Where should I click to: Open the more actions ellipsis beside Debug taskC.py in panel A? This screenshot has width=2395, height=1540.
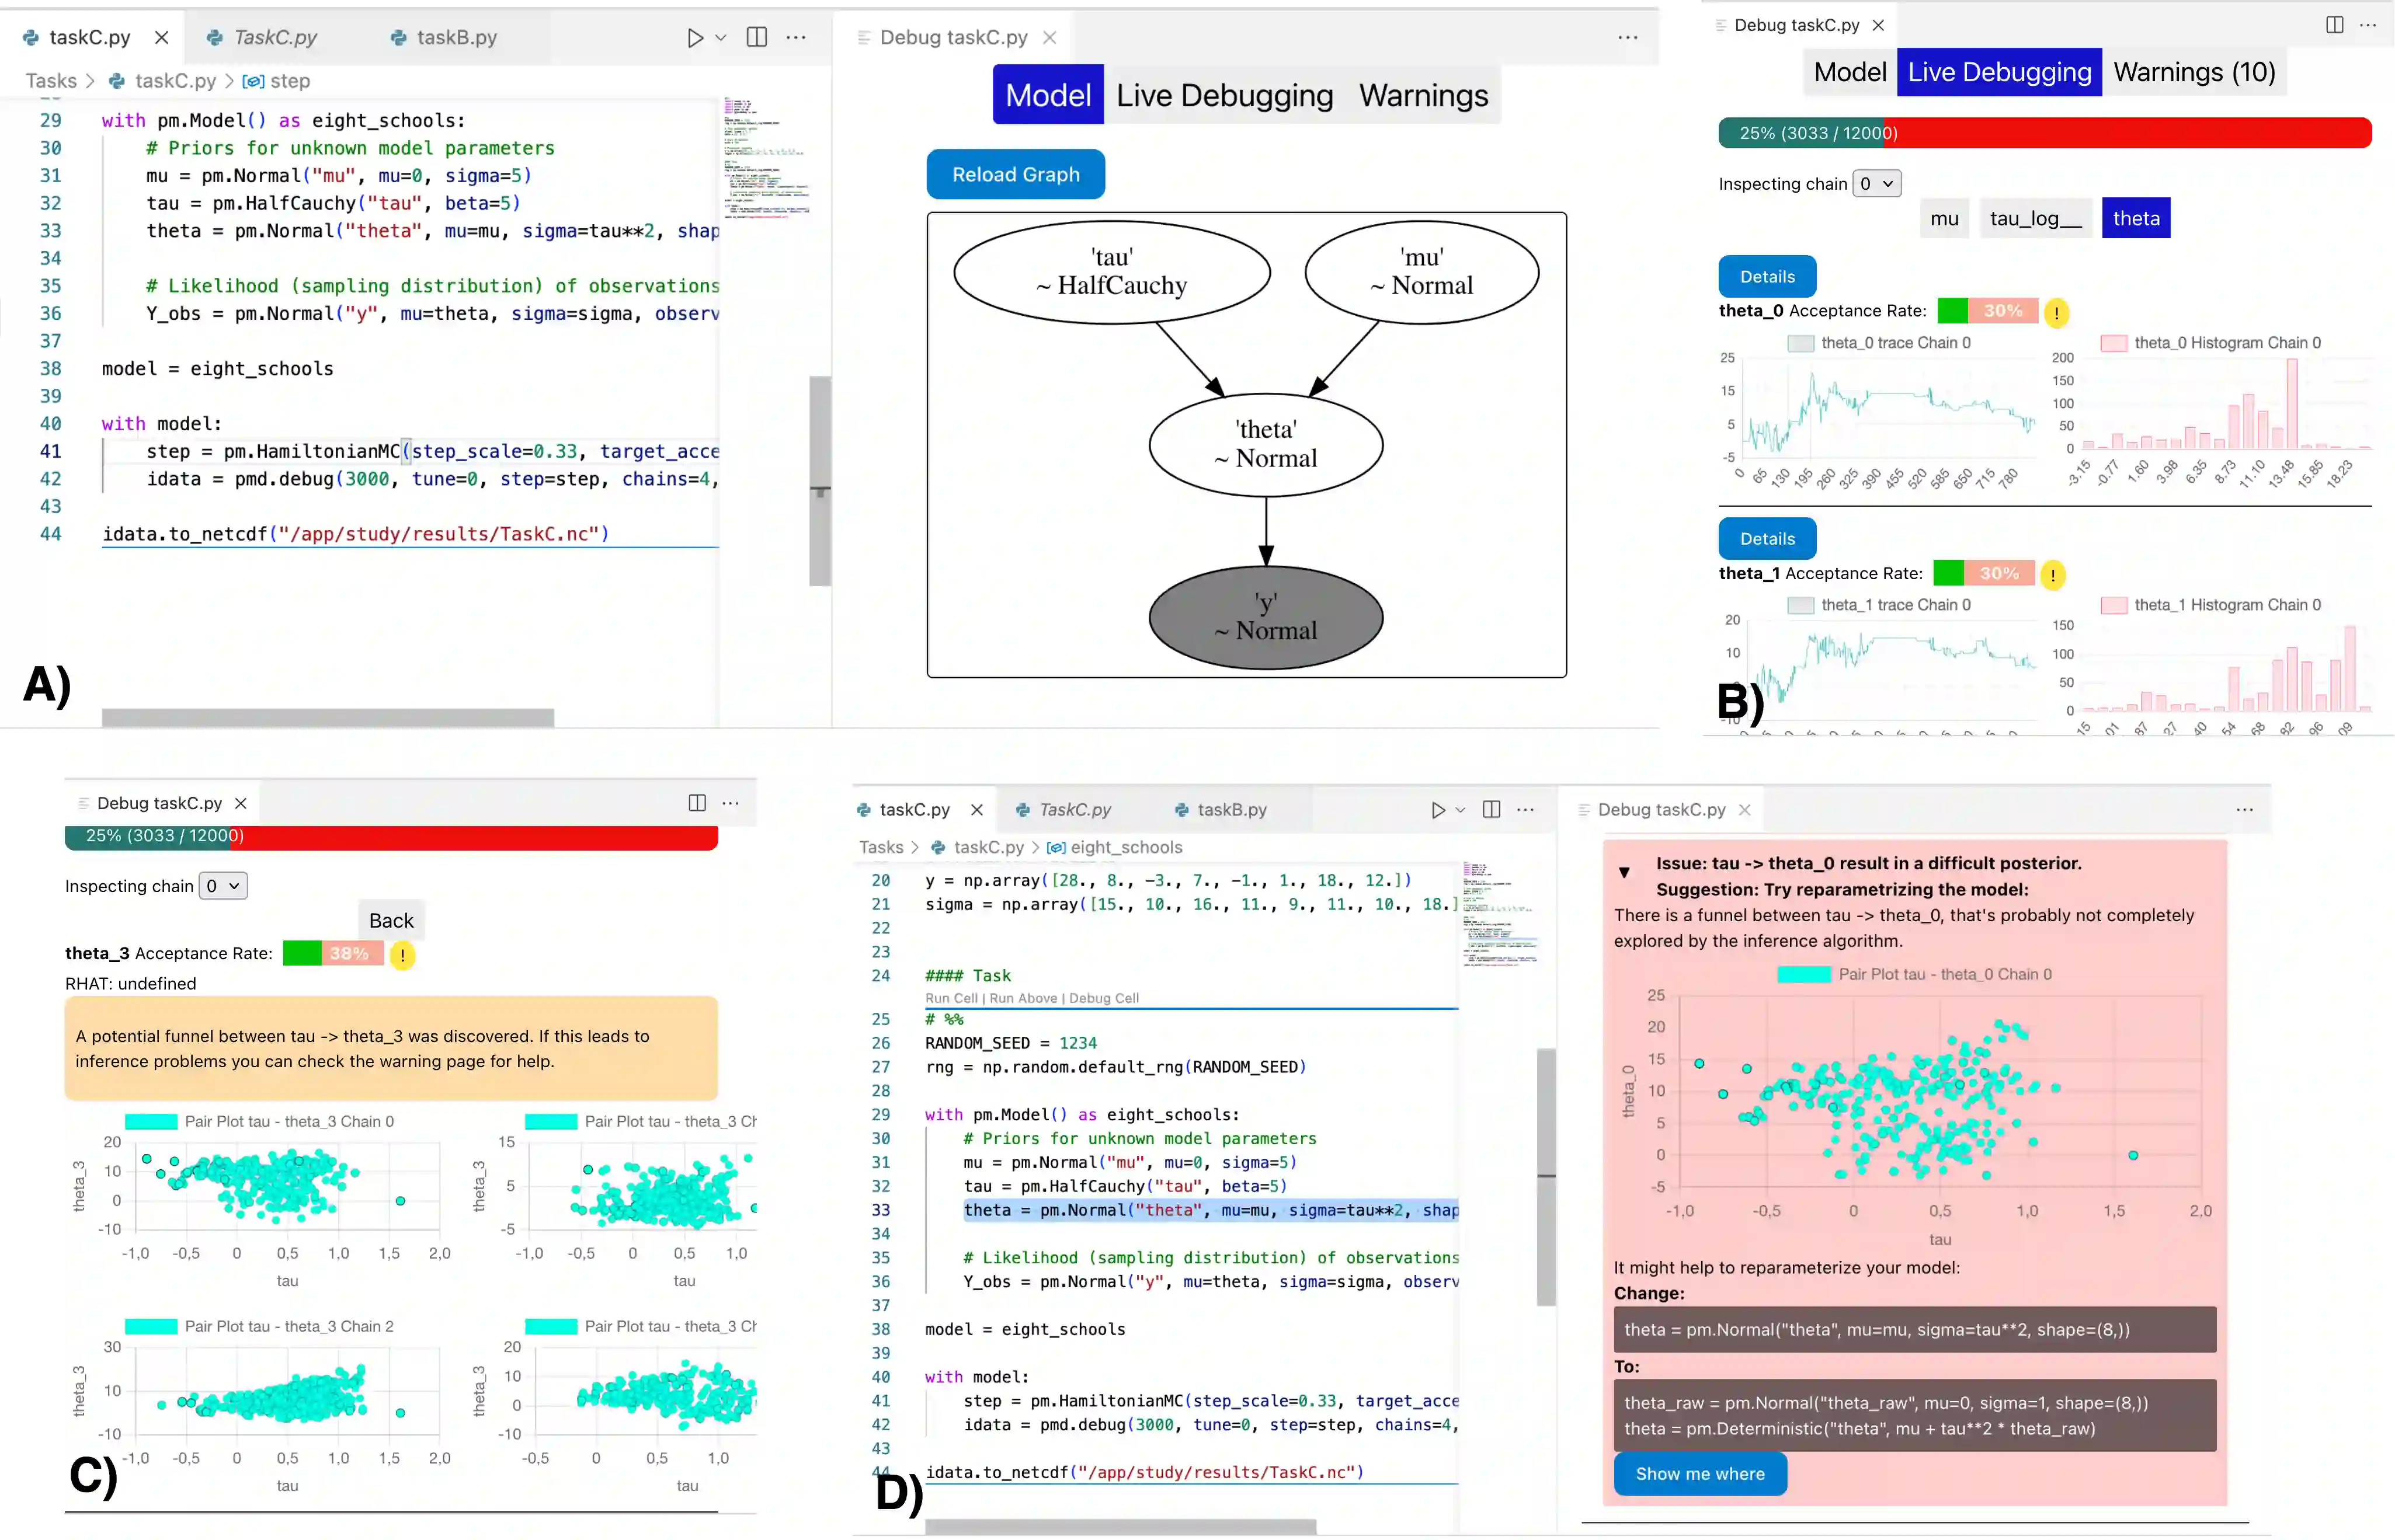[x=1628, y=38]
